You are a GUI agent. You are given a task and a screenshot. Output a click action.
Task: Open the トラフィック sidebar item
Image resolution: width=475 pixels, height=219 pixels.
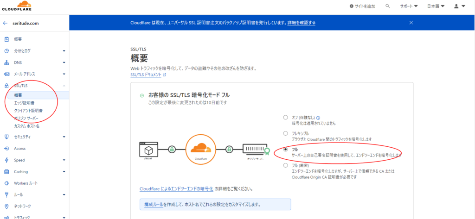pyautogui.click(x=22, y=217)
